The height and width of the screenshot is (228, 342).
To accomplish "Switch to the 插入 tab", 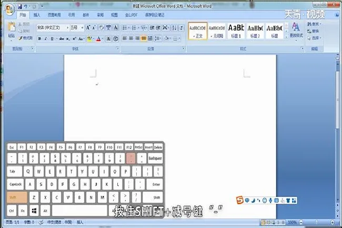I will click(x=37, y=15).
